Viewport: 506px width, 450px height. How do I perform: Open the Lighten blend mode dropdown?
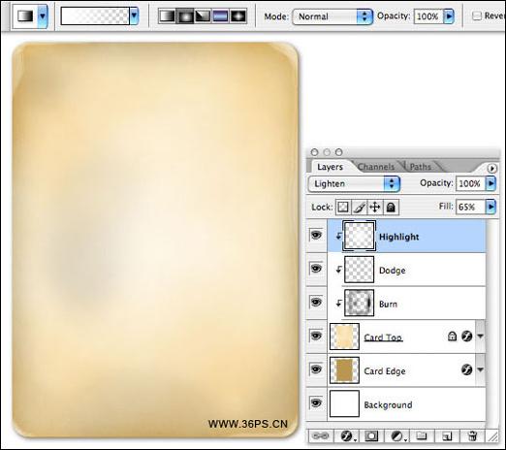(354, 183)
